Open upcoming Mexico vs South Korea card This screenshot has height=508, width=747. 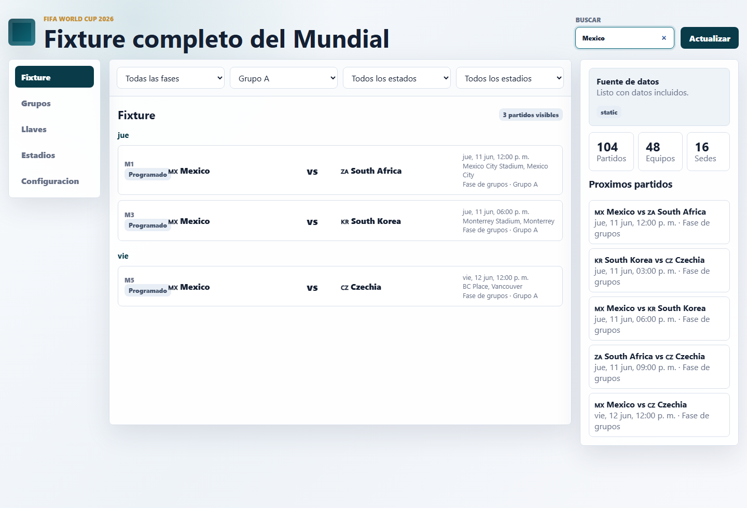point(659,319)
